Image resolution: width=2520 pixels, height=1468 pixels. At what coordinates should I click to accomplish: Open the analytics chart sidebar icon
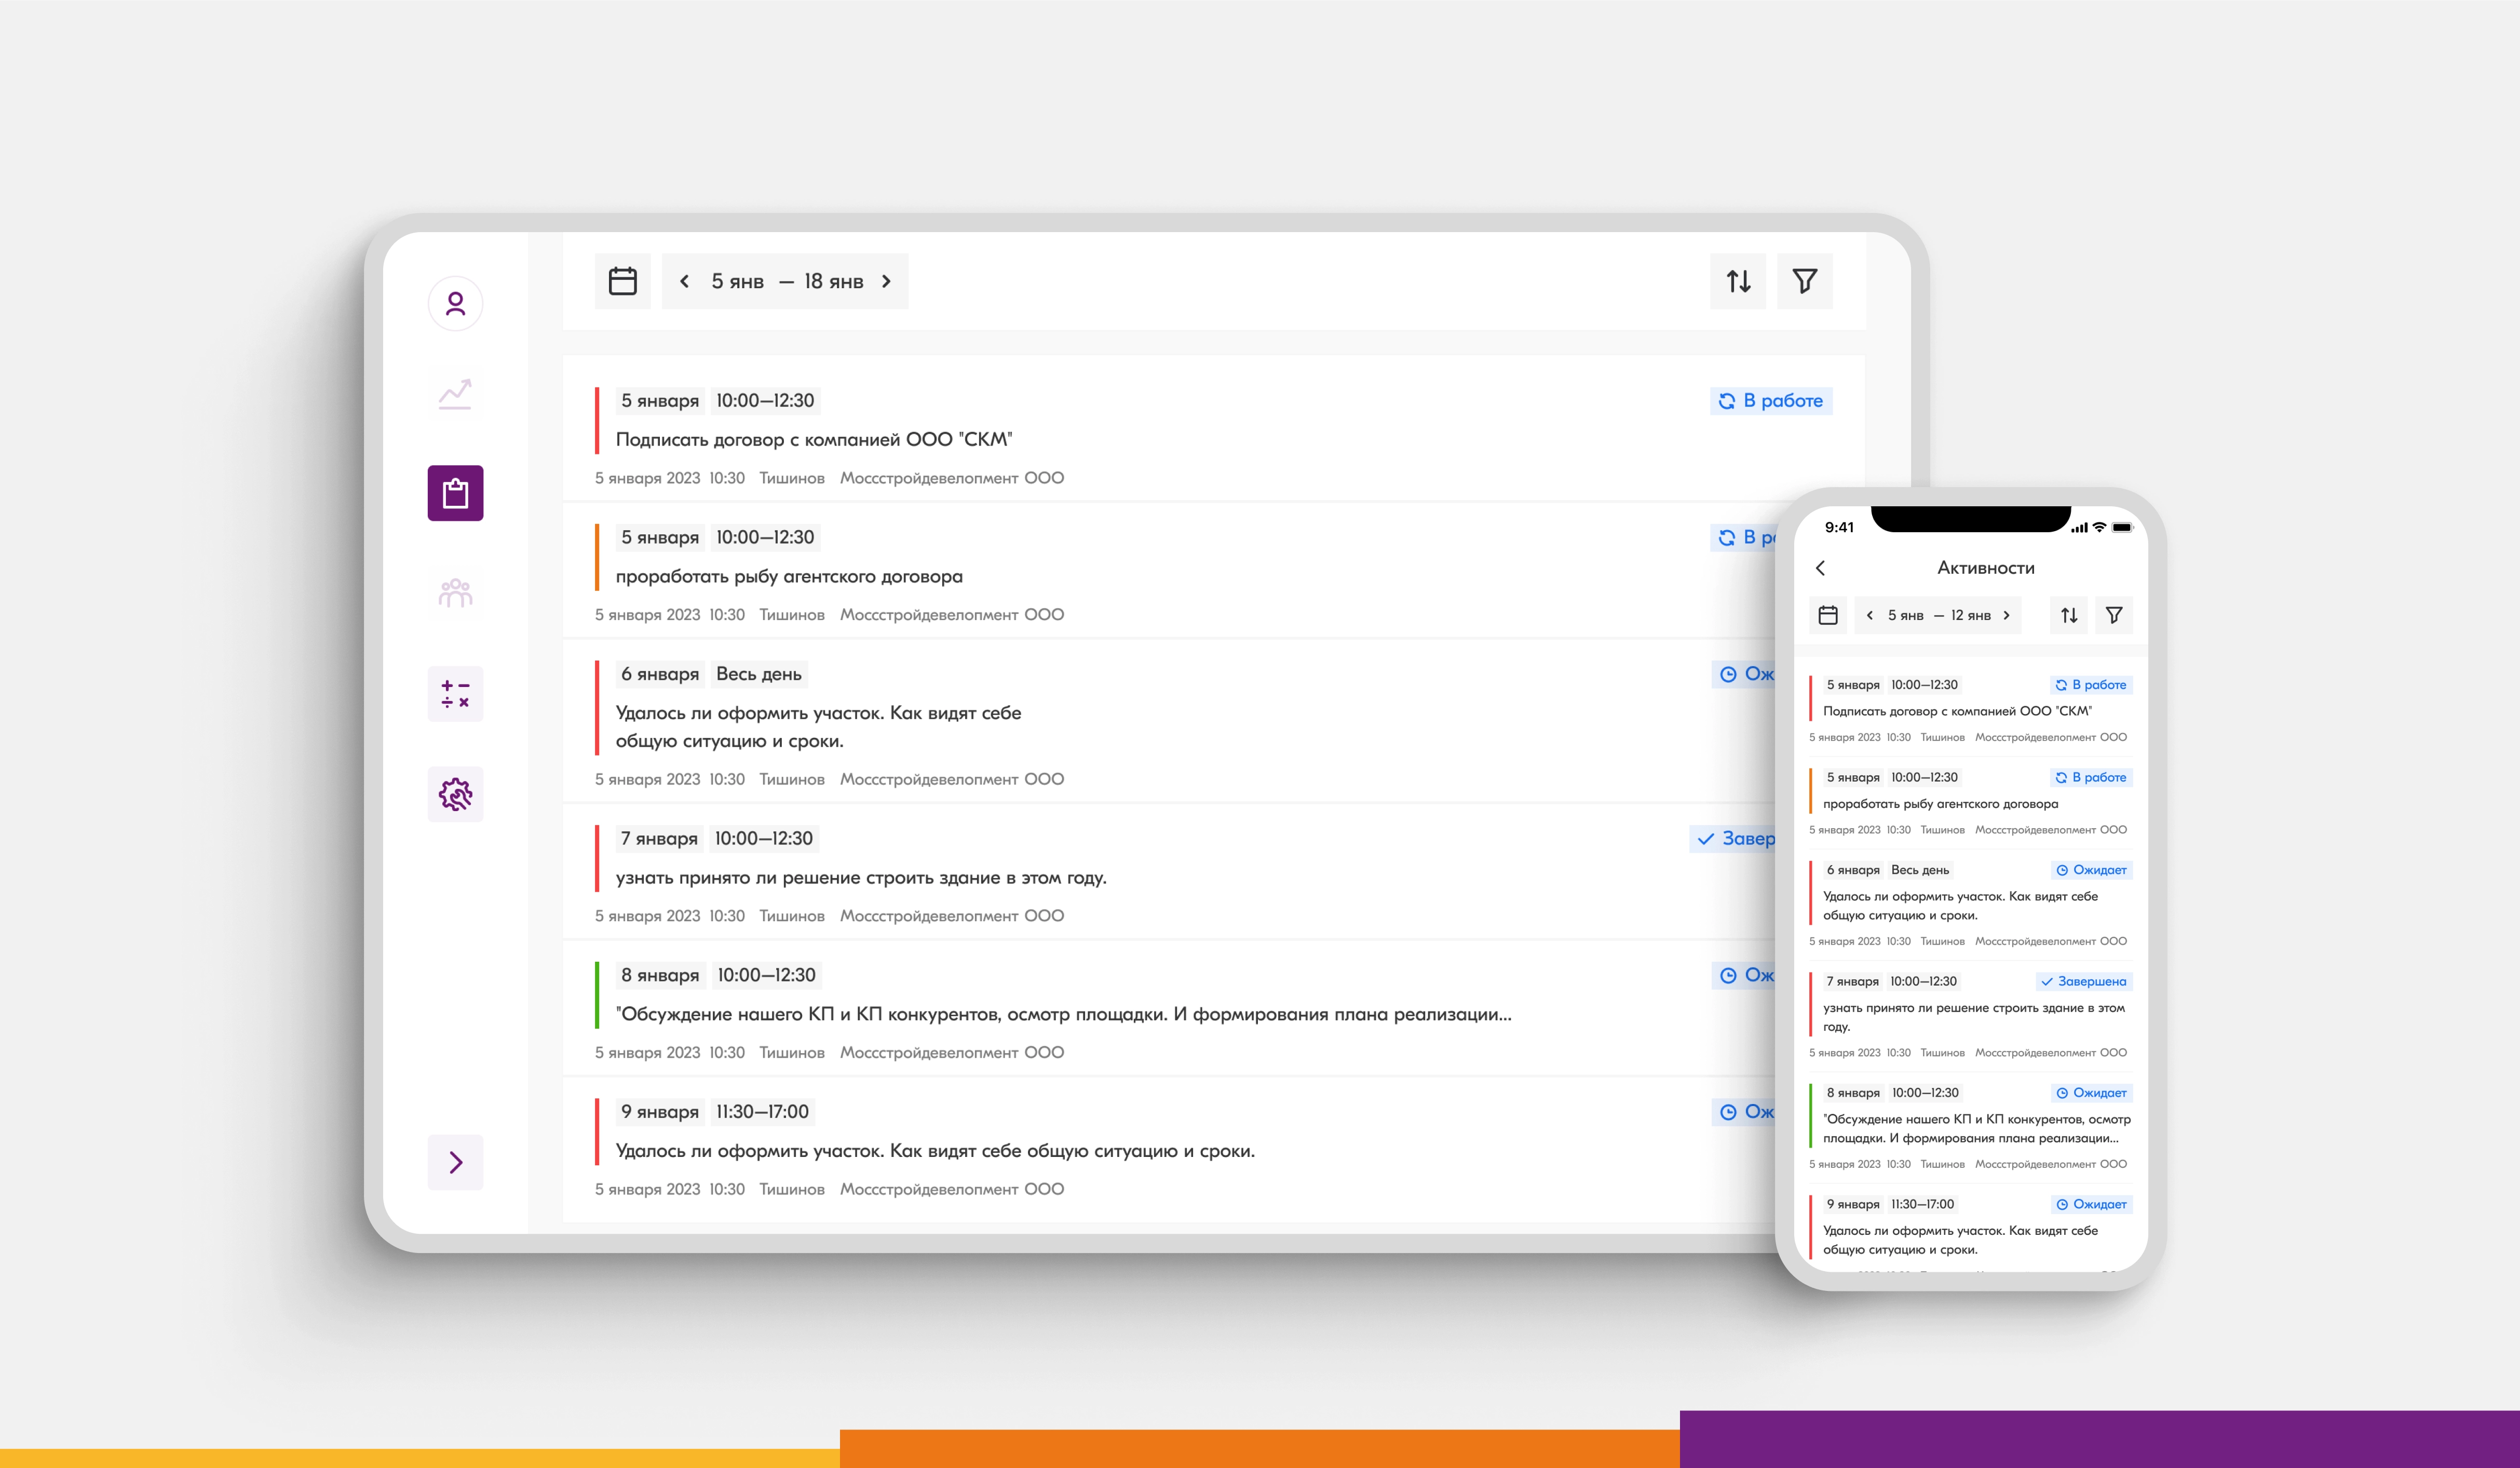click(x=455, y=394)
